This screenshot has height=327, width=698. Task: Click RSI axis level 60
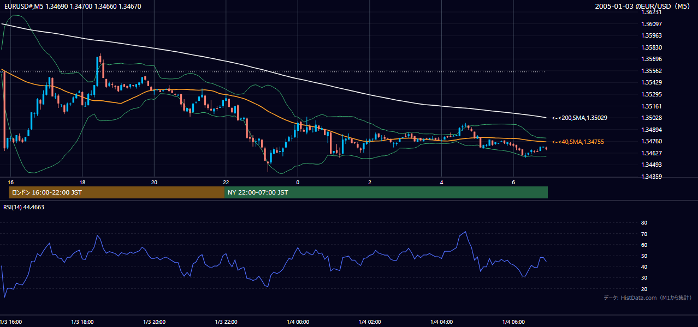tap(644, 245)
